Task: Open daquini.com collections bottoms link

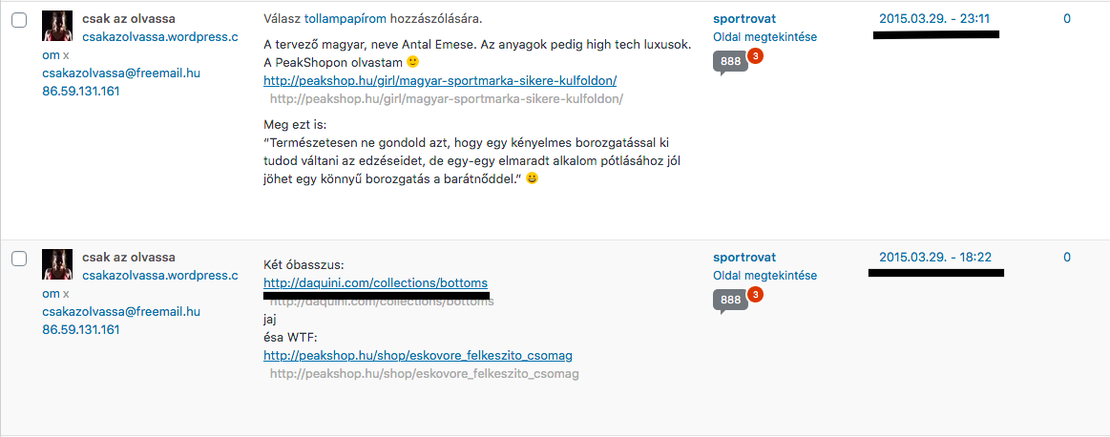Action: pyautogui.click(x=375, y=282)
